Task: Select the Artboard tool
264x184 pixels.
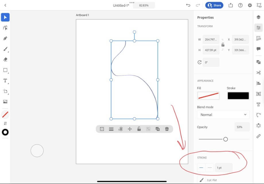Action: pyautogui.click(x=5, y=91)
